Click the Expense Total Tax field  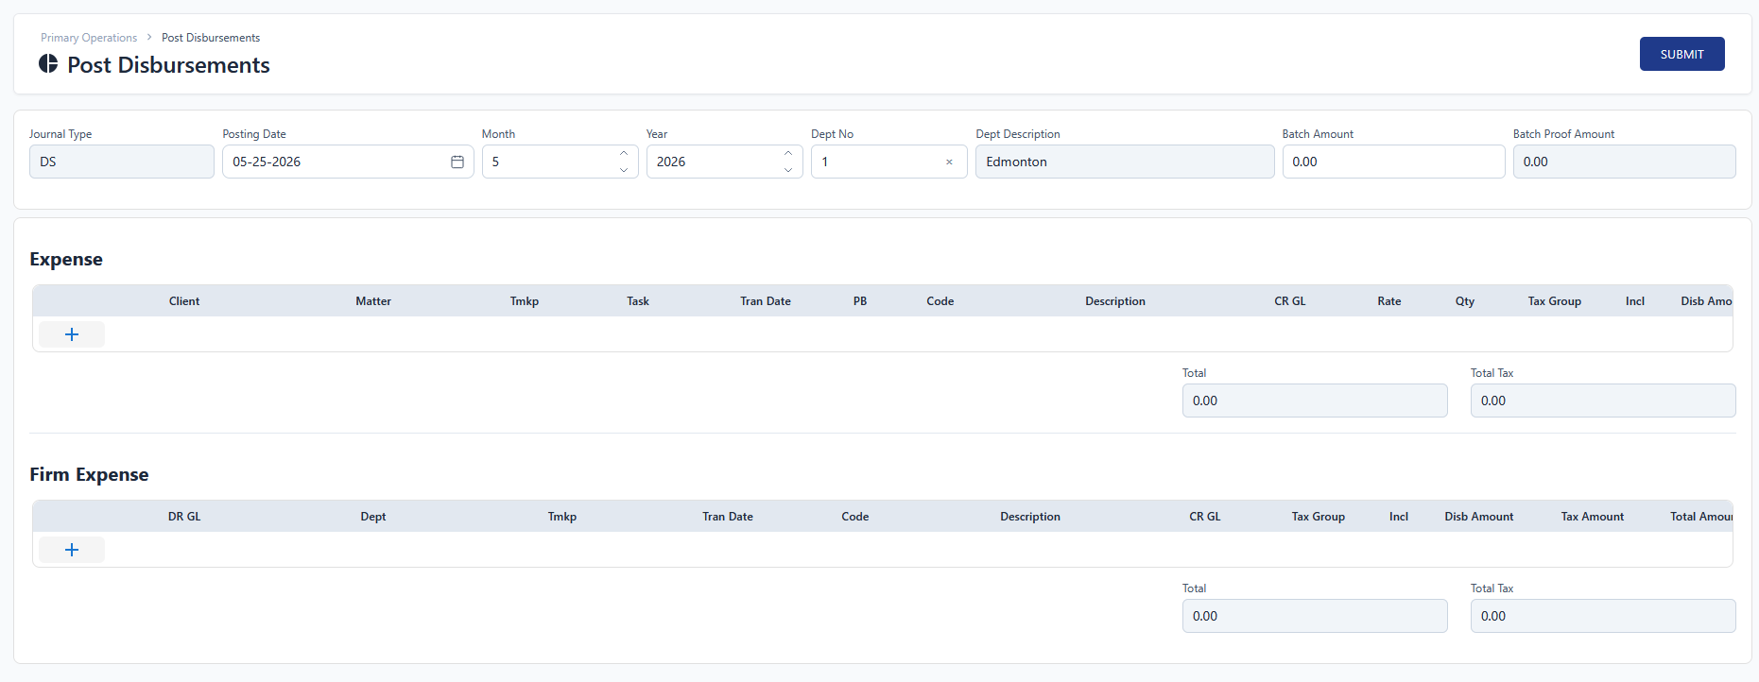(x=1603, y=401)
